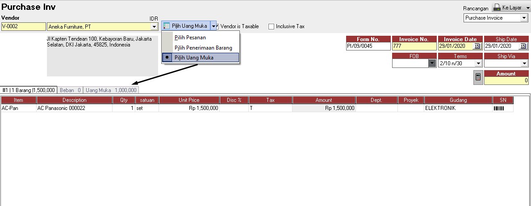Click the calculator icon beside Amount
Screen dimensions: 531x206
point(478,77)
